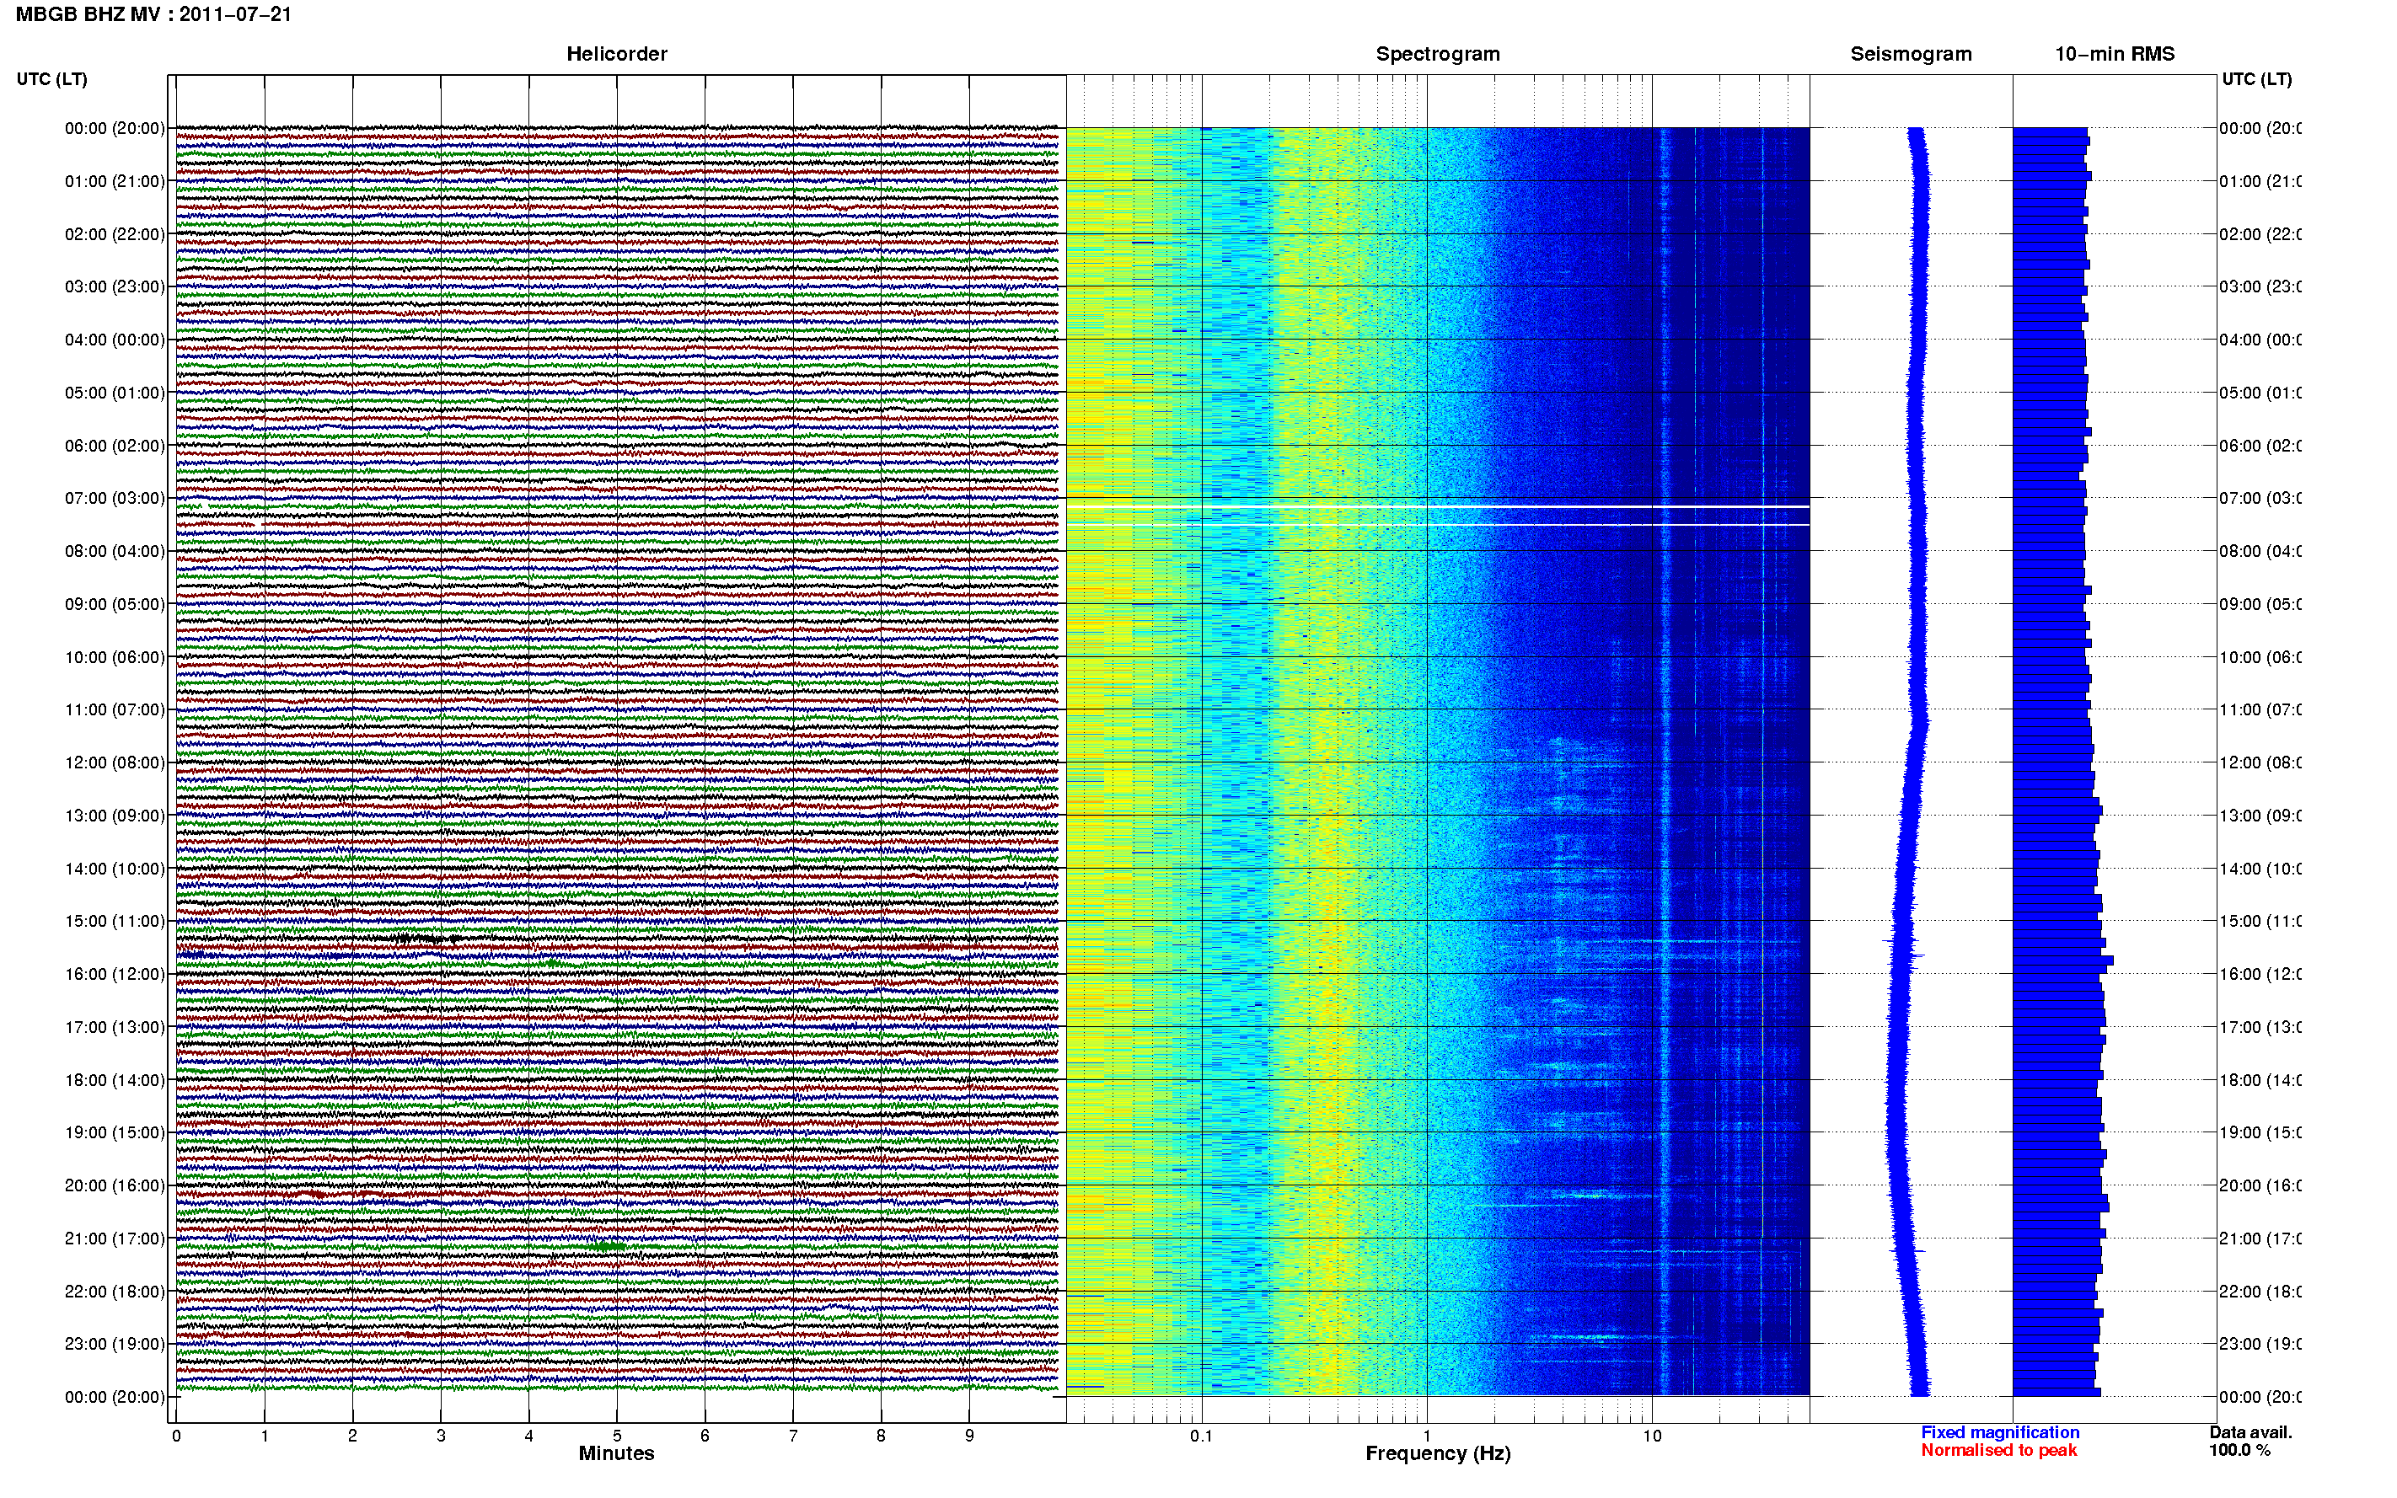Pick helicorder minute tick '7'
The height and width of the screenshot is (1498, 2397).
pyautogui.click(x=793, y=1436)
